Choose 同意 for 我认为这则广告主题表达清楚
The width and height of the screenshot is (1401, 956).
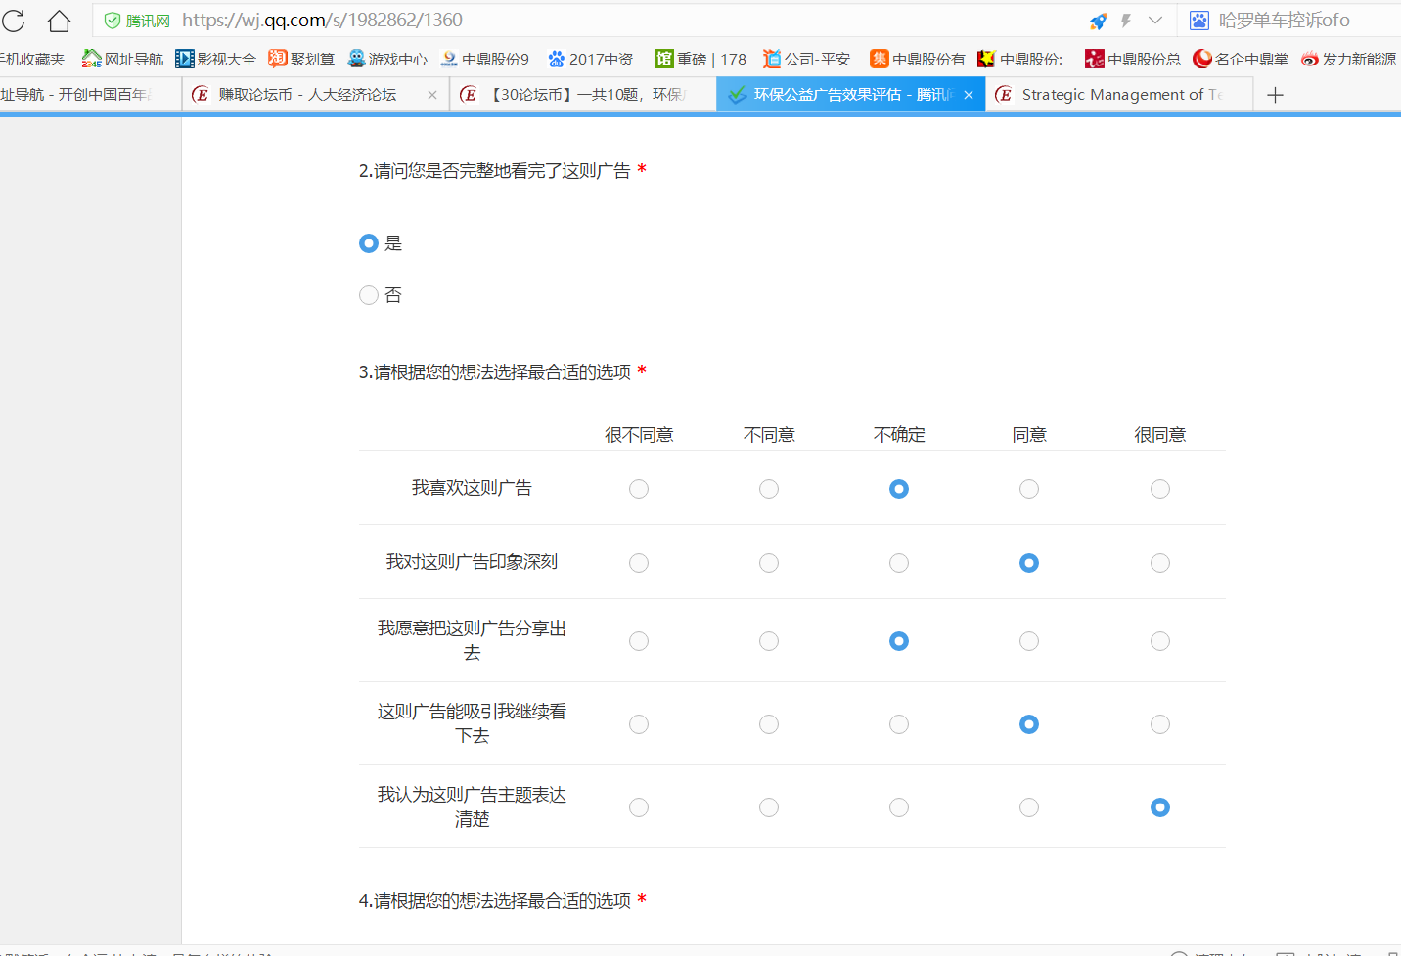[x=1029, y=807]
